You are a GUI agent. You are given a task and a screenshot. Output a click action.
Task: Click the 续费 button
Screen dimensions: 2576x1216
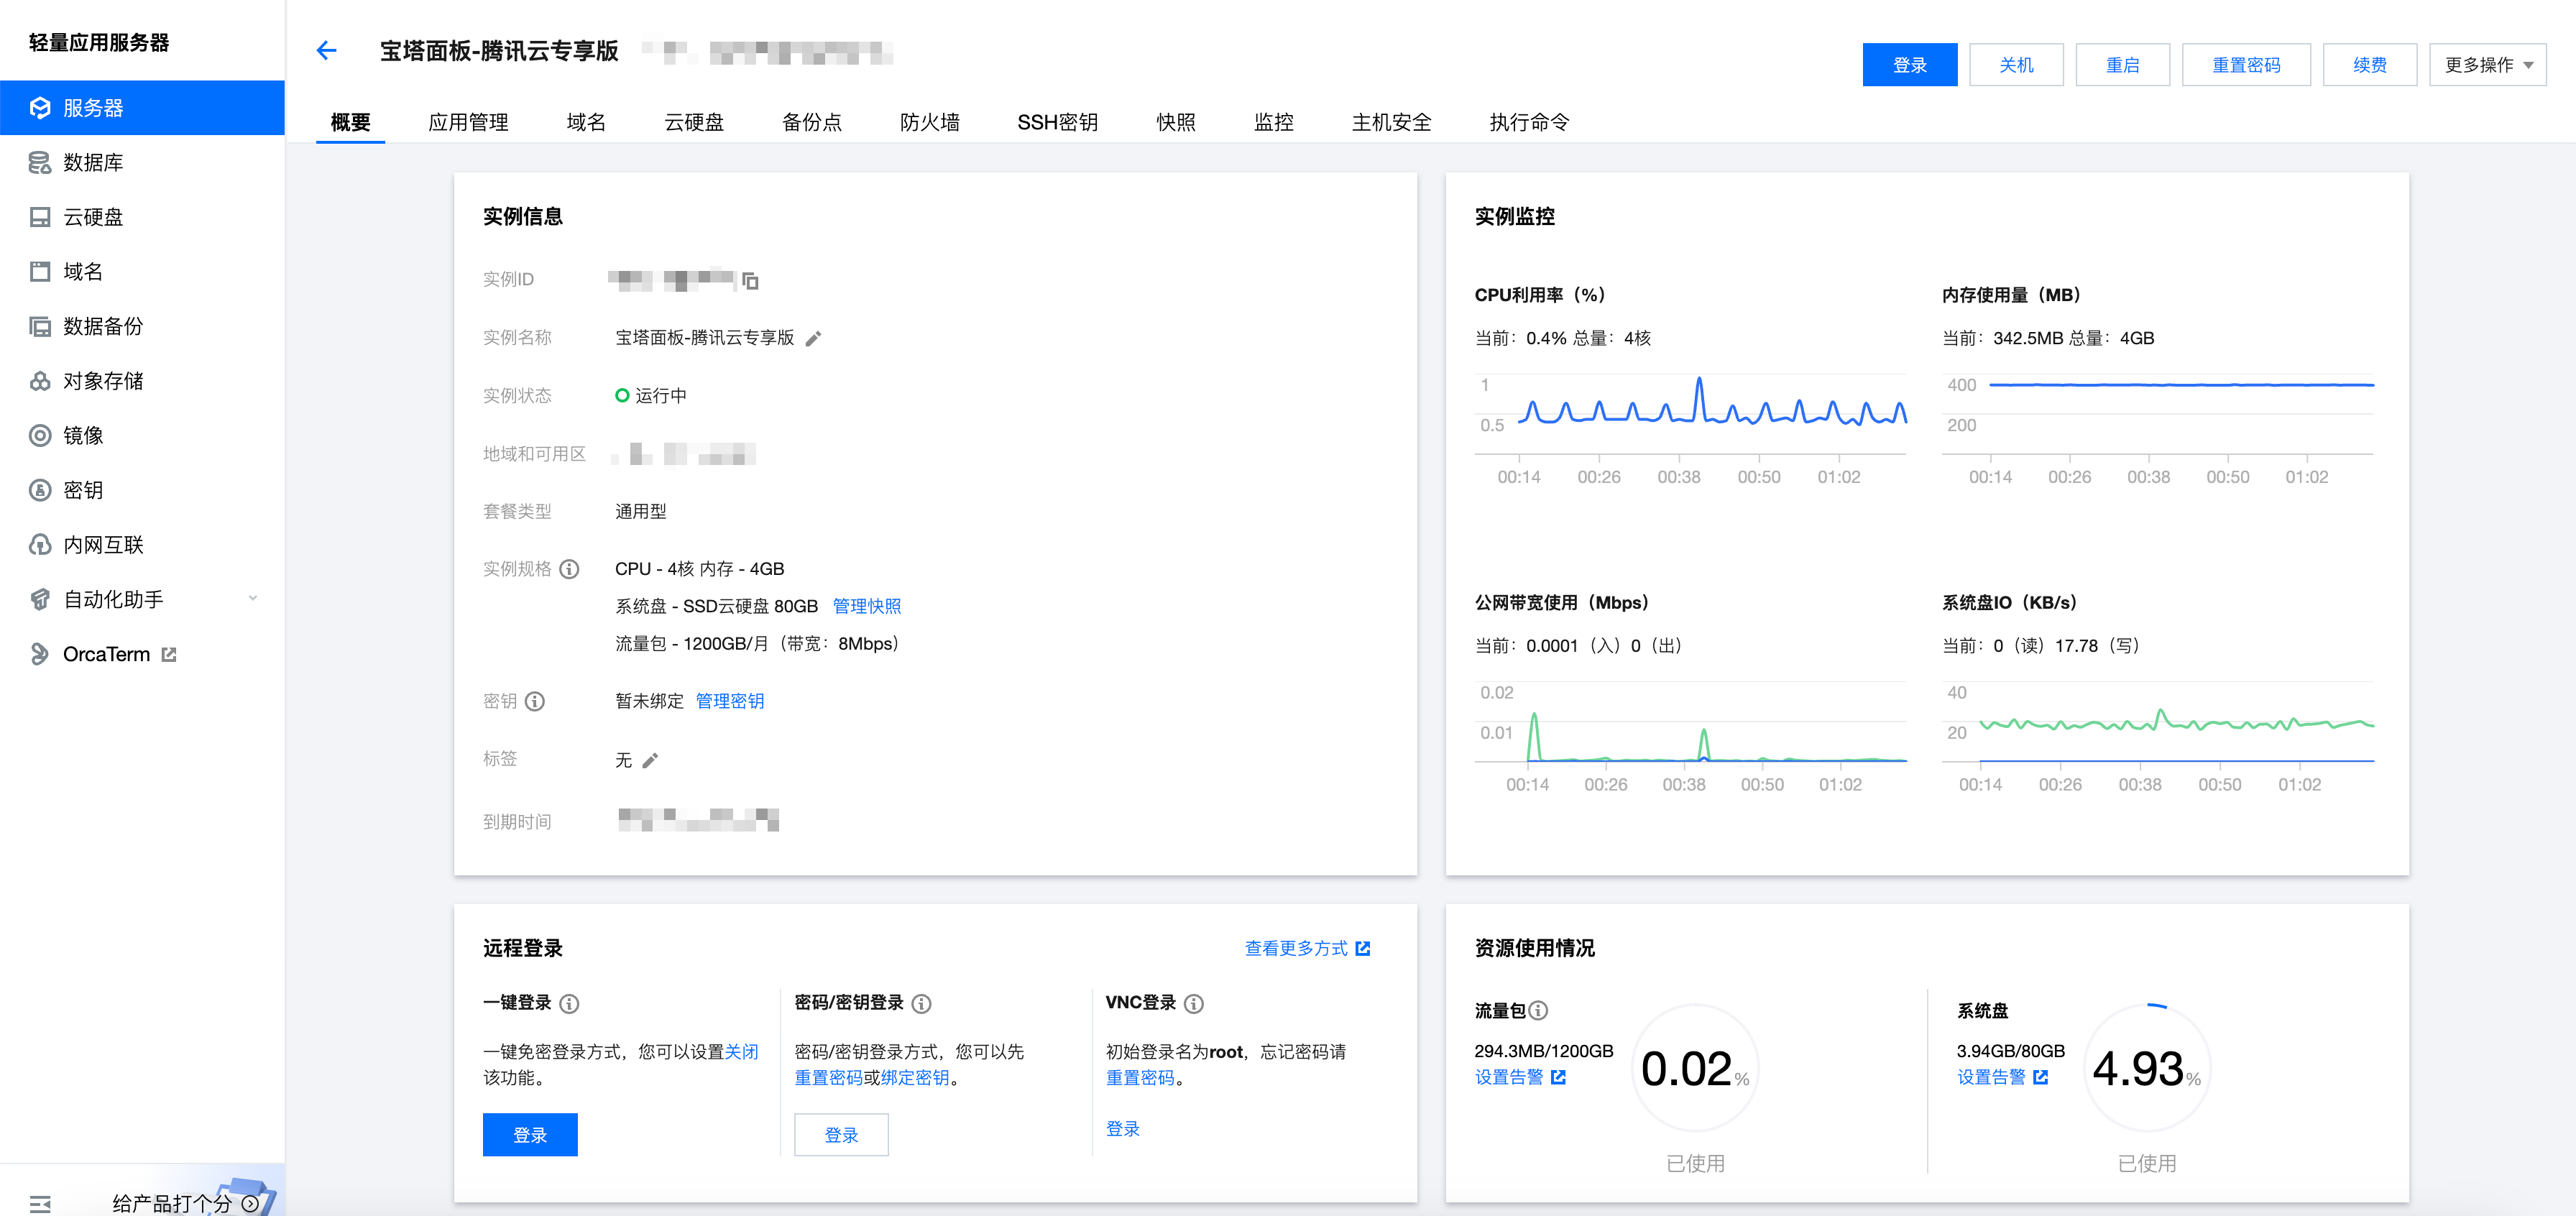(x=2370, y=65)
